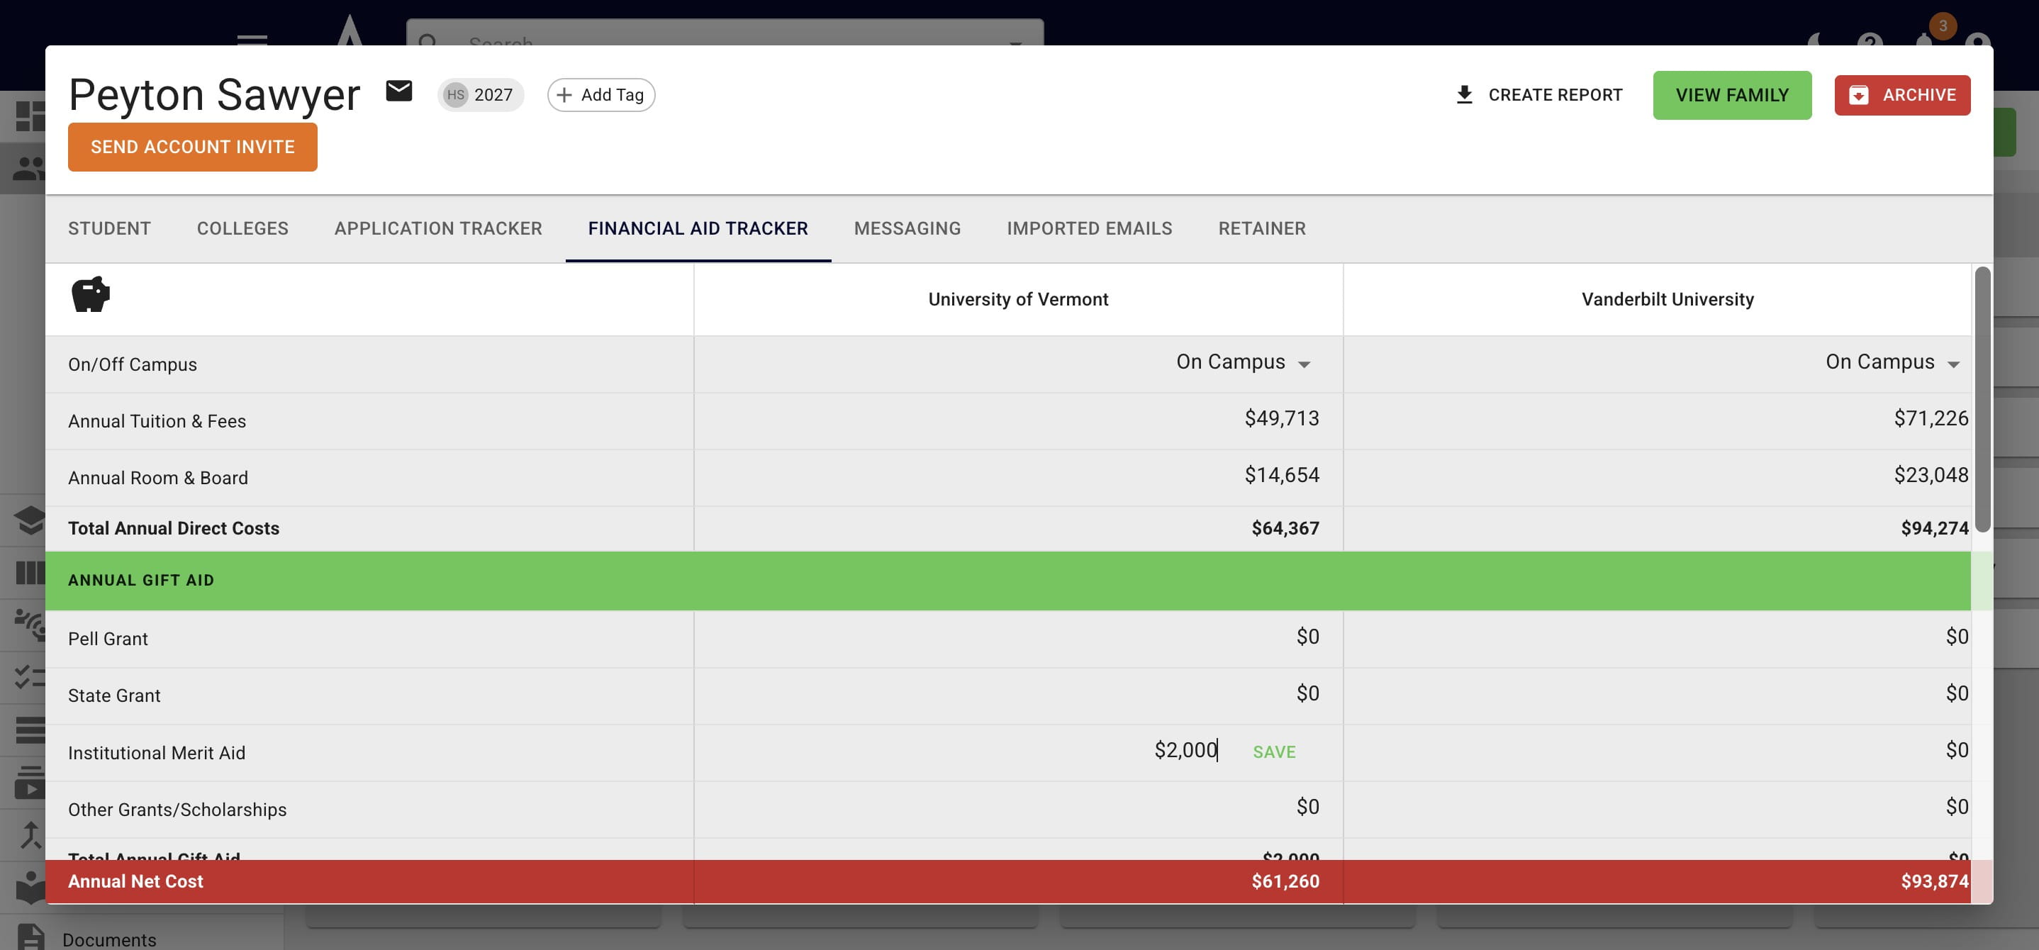This screenshot has width=2039, height=950.
Task: Toggle the dark mode moon icon
Action: coord(1816,41)
